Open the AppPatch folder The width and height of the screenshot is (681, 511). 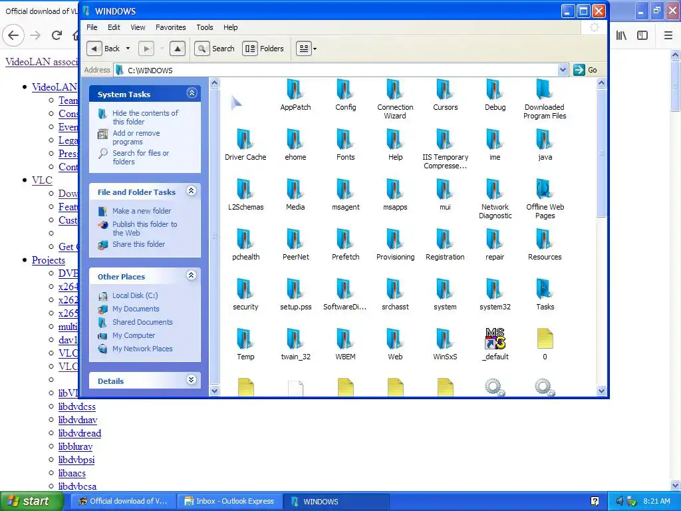coord(295,94)
